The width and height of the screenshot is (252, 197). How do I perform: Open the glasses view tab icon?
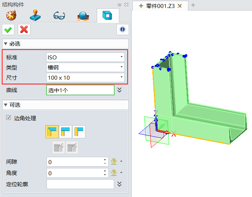tap(59, 16)
